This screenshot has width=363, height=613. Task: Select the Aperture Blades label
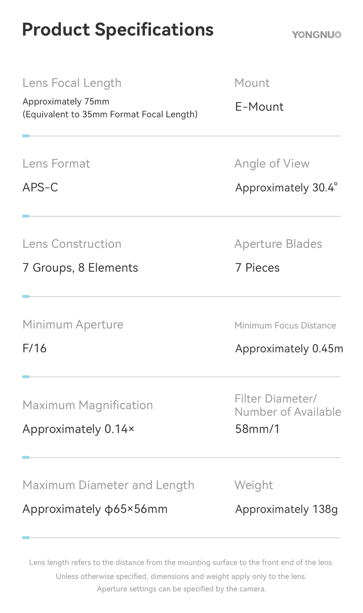[x=278, y=244]
